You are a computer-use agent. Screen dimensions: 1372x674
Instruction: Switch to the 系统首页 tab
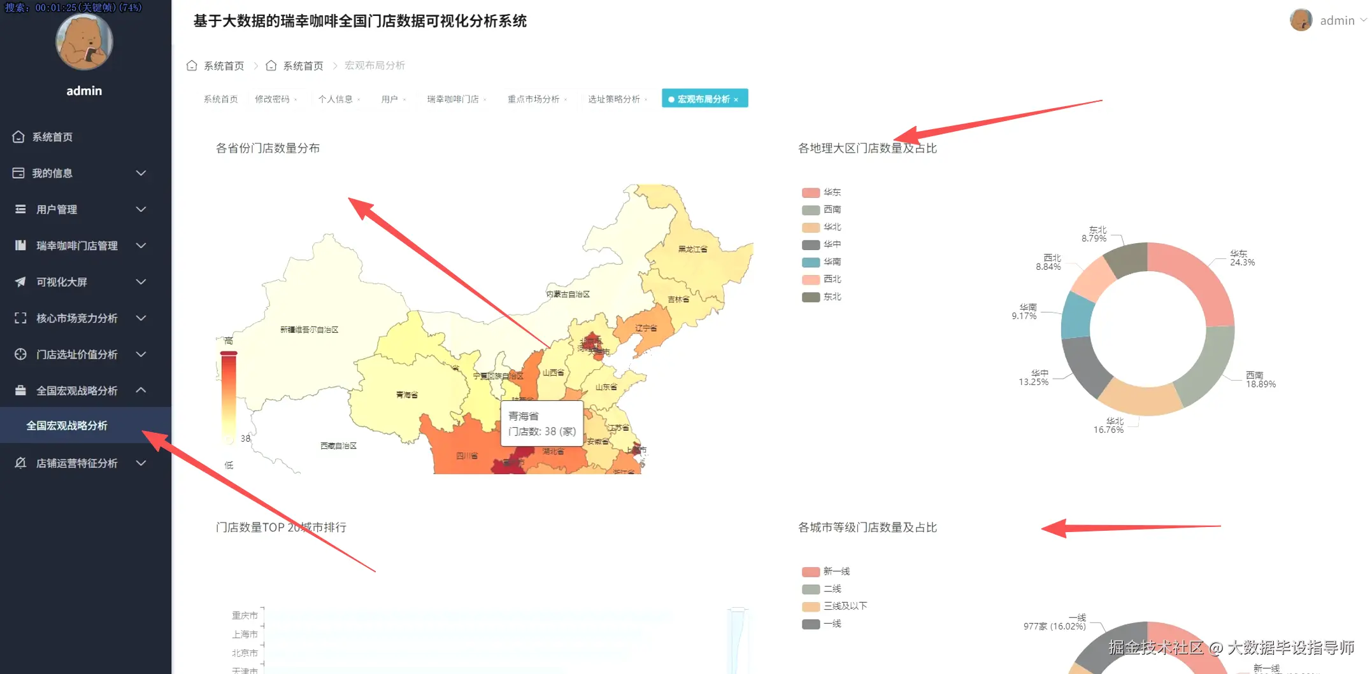click(x=220, y=99)
